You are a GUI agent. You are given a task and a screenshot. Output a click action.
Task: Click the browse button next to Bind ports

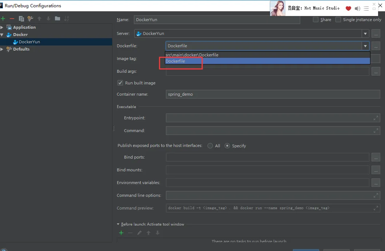point(376,157)
